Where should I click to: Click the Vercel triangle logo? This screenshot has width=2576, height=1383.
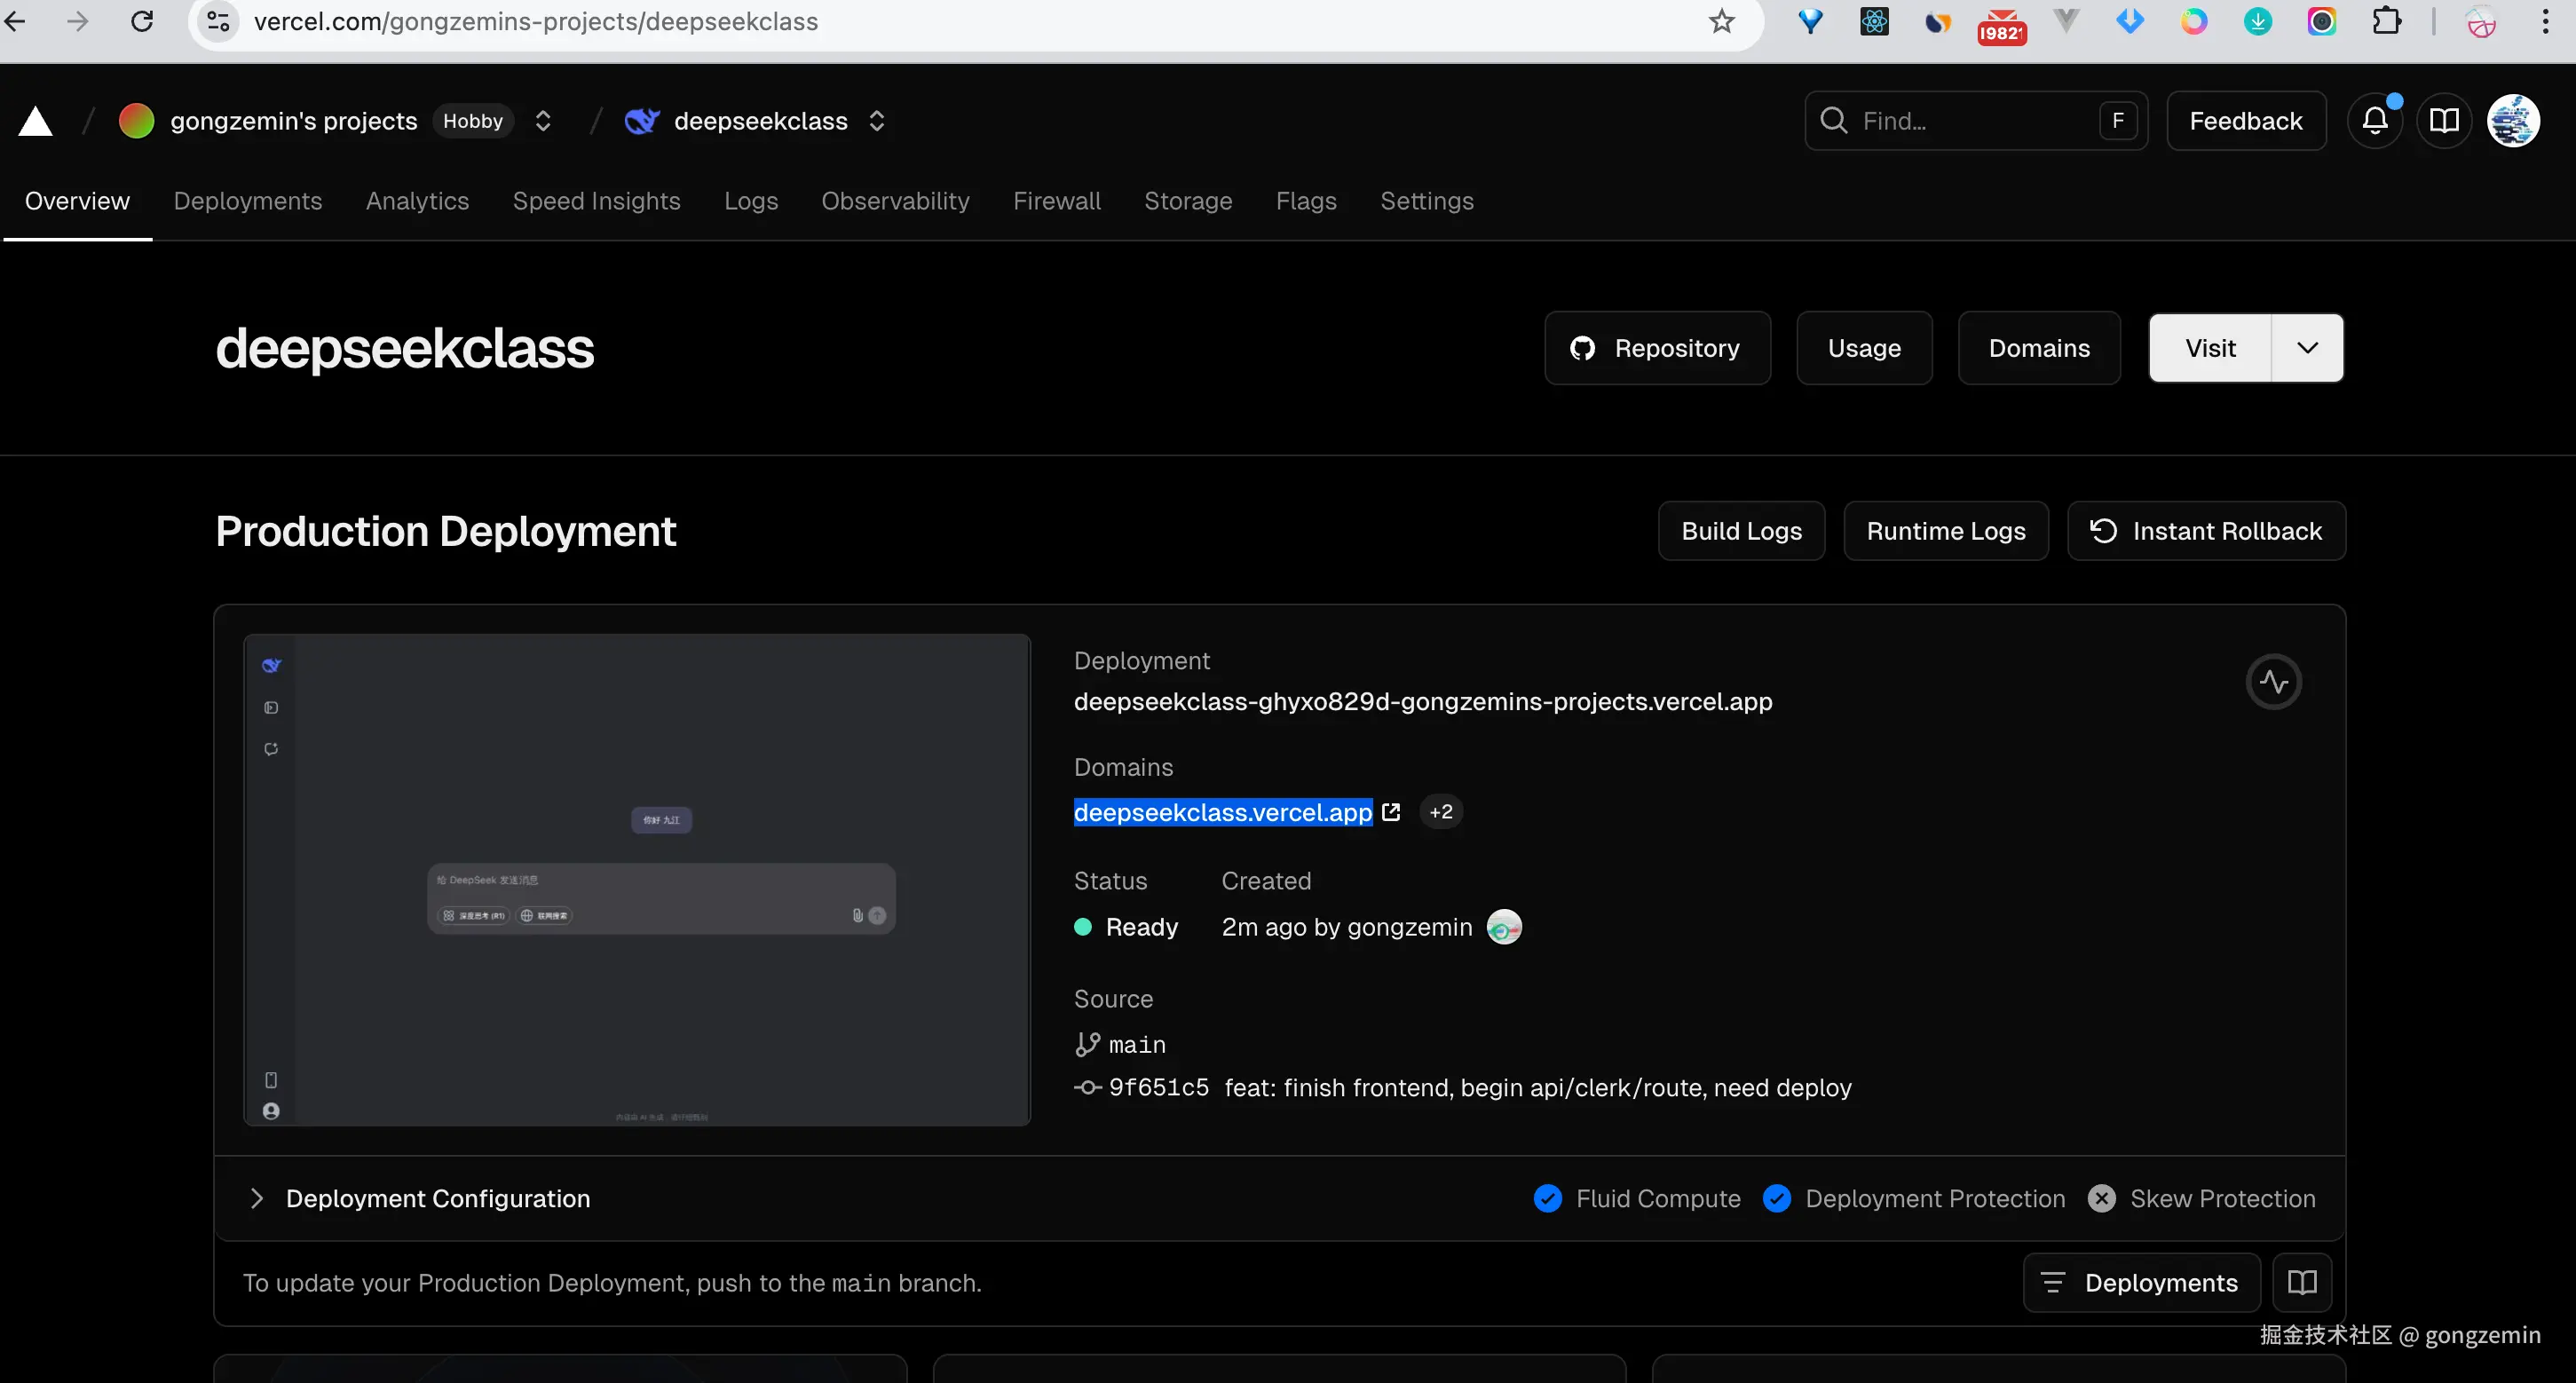pos(36,121)
